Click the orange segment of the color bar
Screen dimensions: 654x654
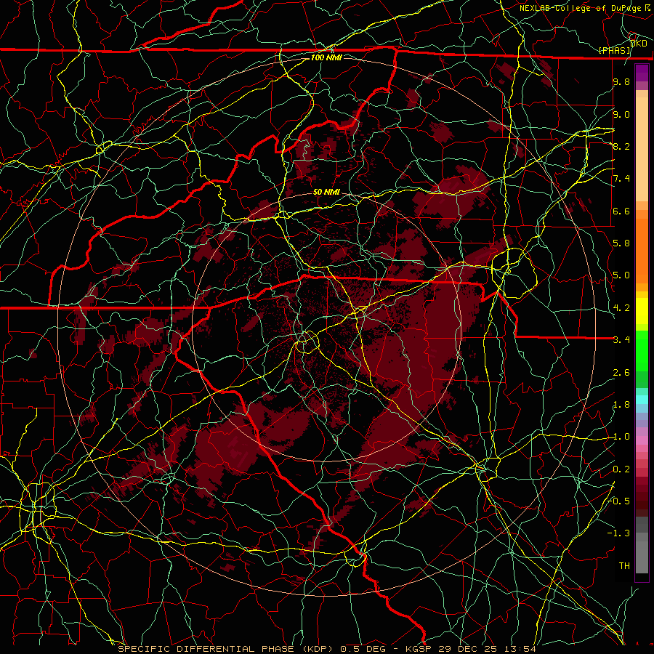642,250
